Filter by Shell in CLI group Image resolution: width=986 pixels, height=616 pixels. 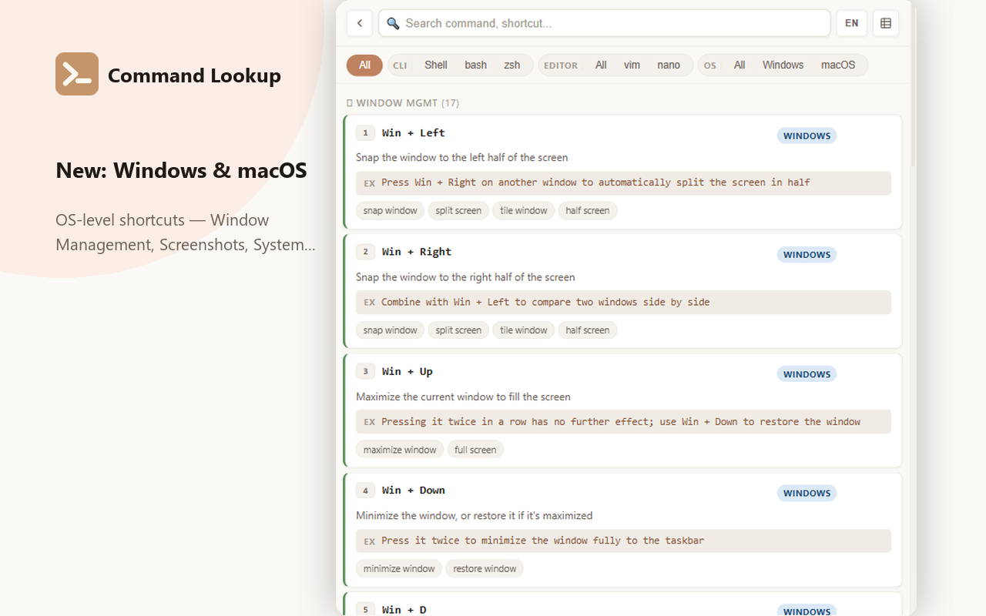[x=436, y=65]
